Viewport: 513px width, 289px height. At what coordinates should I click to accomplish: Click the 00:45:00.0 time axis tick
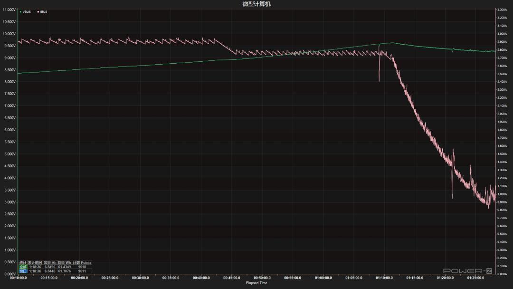click(231, 278)
